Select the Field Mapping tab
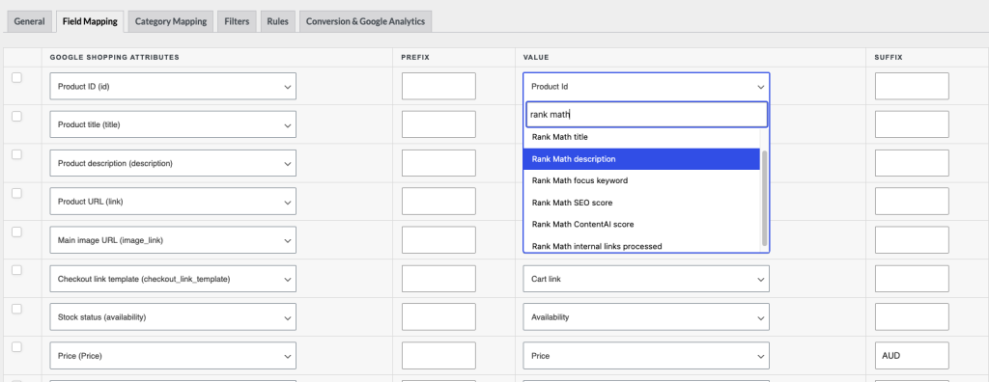 [x=90, y=21]
